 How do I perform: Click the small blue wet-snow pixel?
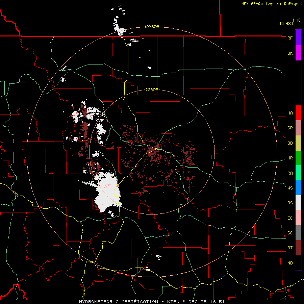pyautogui.click(x=109, y=185)
